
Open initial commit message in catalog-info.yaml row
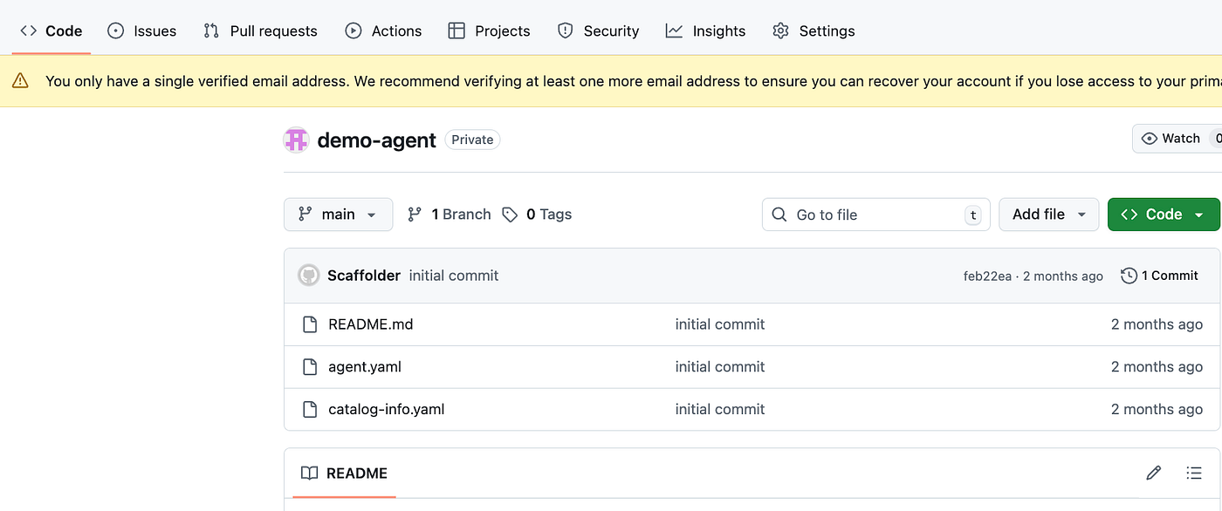[720, 409]
